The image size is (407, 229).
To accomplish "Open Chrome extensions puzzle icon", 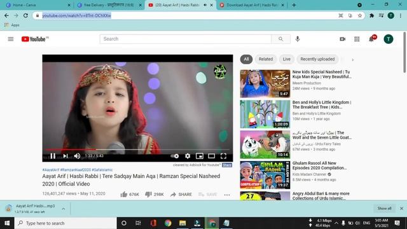I will pos(371,15).
